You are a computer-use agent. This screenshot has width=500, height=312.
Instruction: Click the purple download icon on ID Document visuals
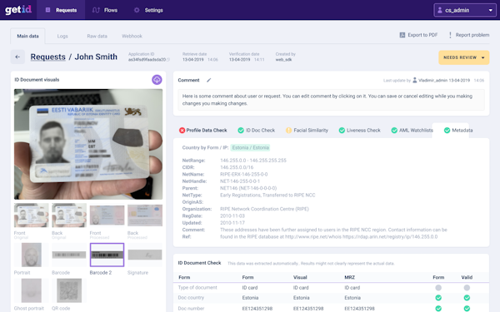click(157, 80)
